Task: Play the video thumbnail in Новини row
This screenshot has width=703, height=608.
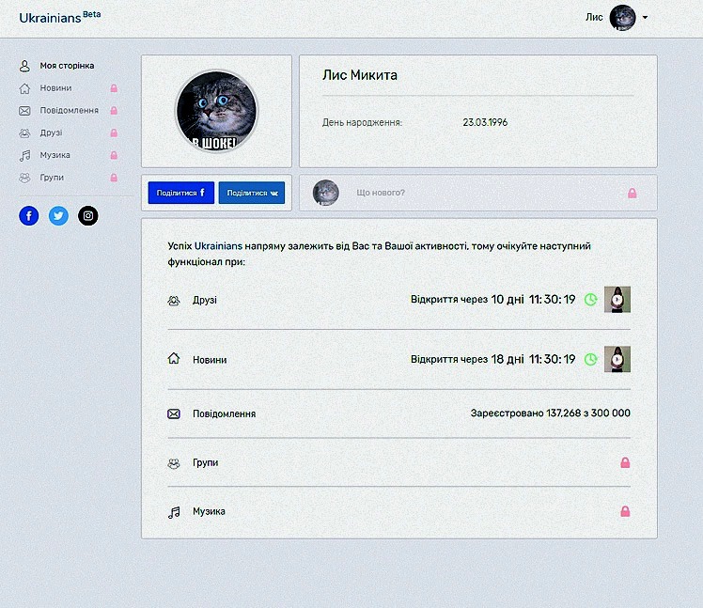Action: tap(617, 359)
